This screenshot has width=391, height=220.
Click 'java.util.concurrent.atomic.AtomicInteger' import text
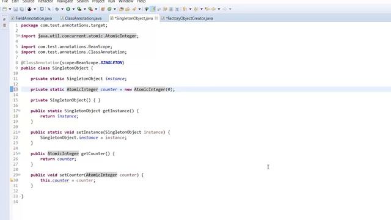coord(87,36)
